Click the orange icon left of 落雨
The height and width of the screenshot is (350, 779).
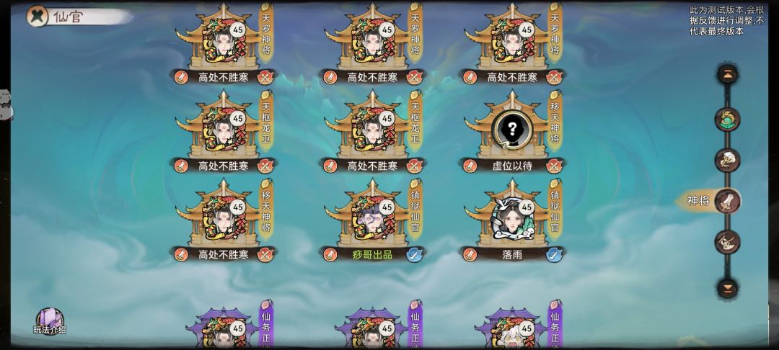pos(470,254)
